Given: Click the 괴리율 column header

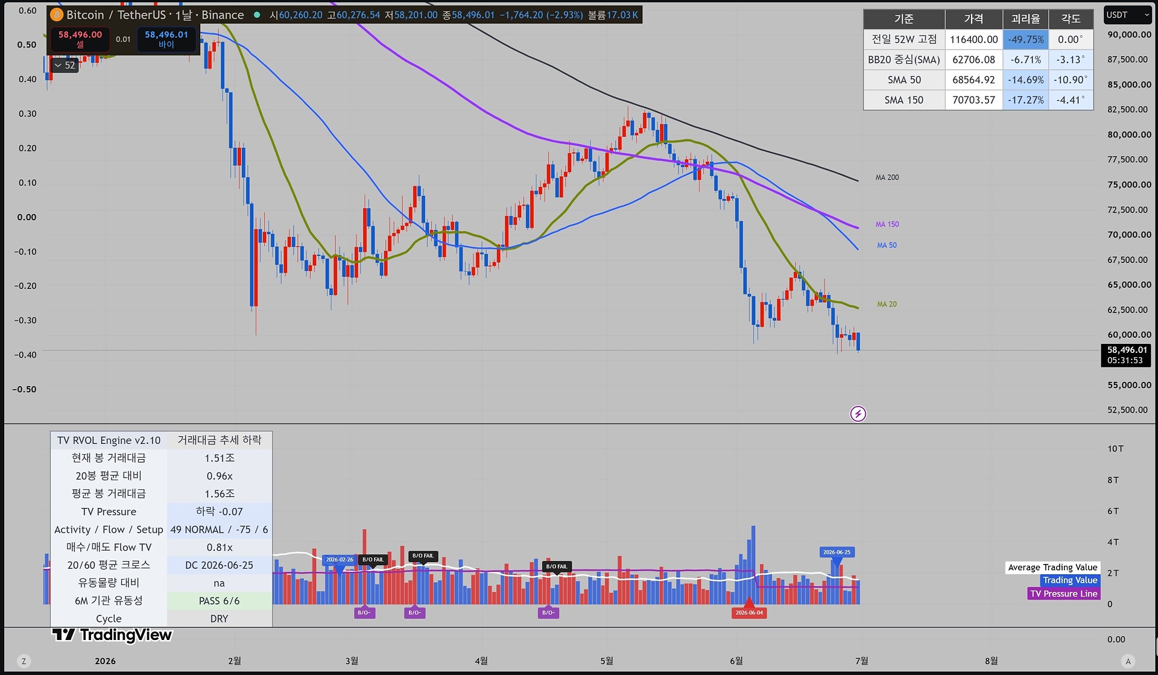Looking at the screenshot, I should pos(1025,19).
